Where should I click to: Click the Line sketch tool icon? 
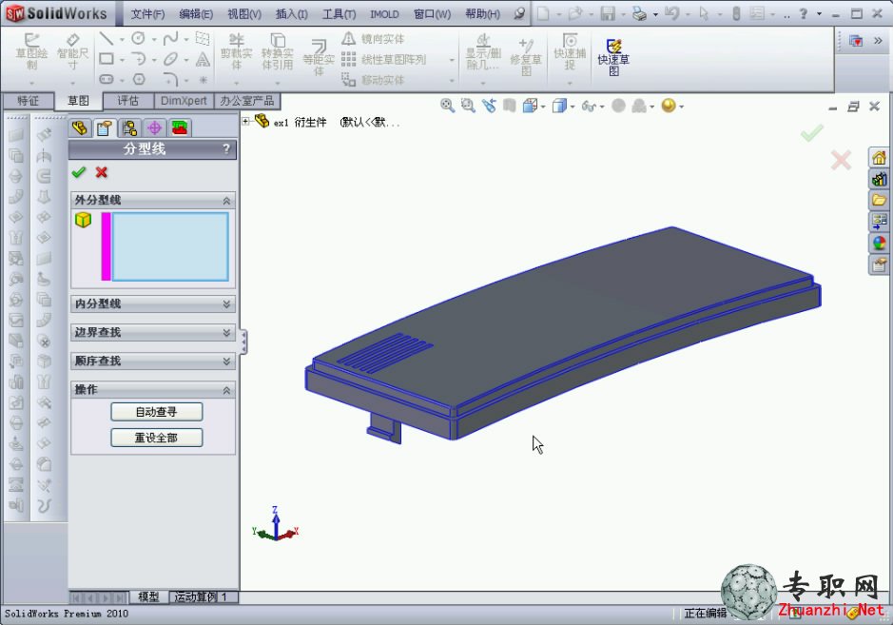click(x=106, y=38)
